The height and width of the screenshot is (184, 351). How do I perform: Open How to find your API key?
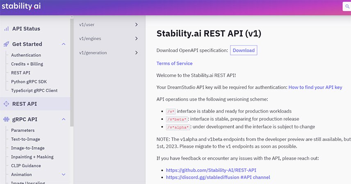click(315, 87)
